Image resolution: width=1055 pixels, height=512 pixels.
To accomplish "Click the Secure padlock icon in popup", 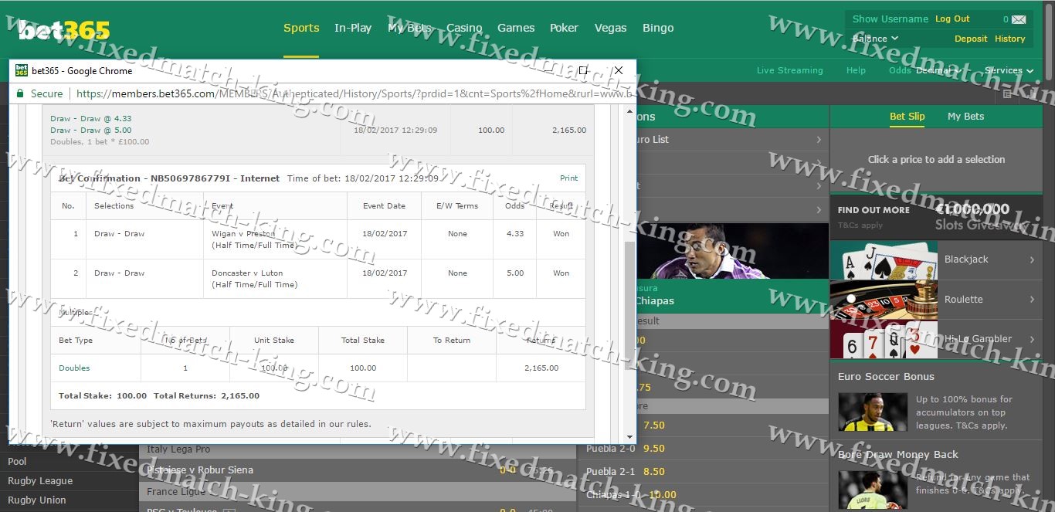I will pyautogui.click(x=21, y=93).
